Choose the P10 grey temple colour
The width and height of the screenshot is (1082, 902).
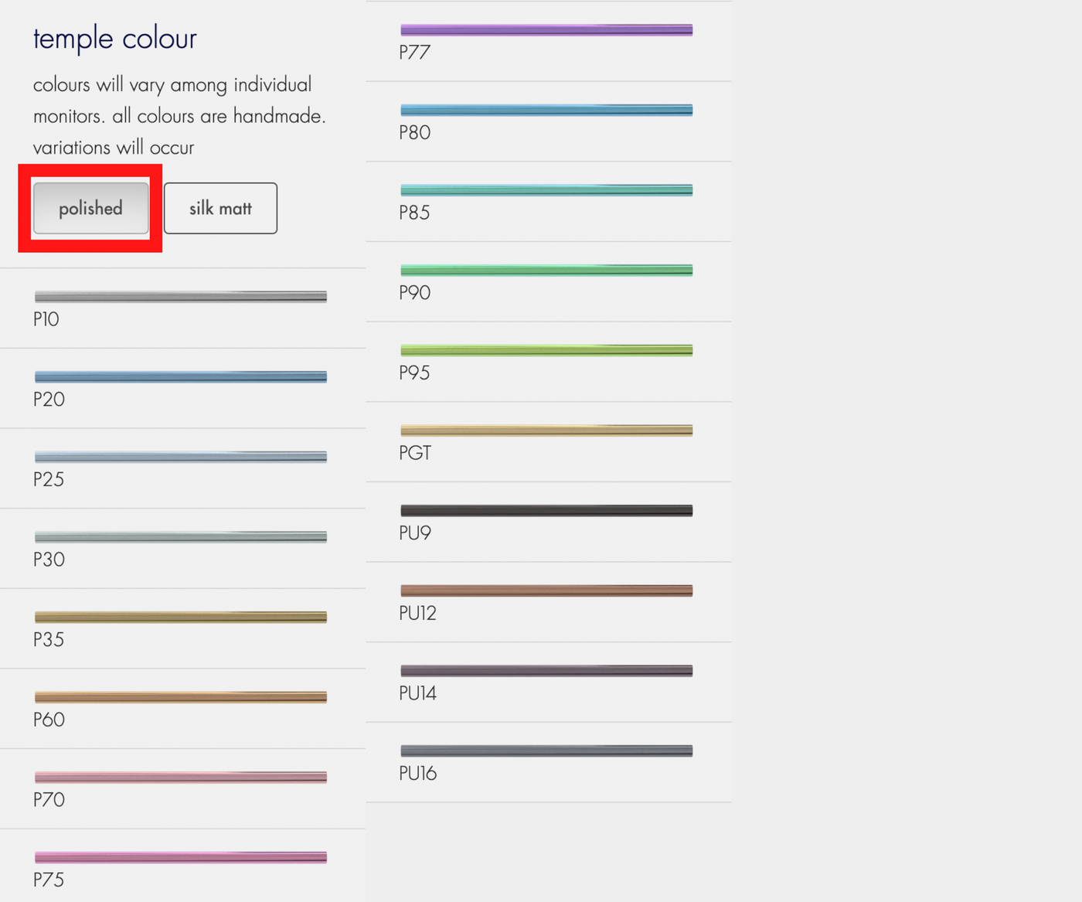(181, 297)
